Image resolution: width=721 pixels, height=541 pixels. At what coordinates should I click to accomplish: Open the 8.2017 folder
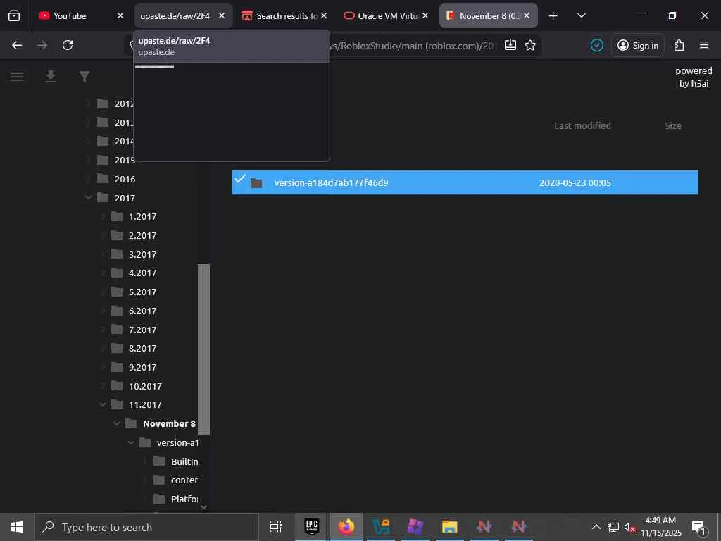(x=142, y=348)
